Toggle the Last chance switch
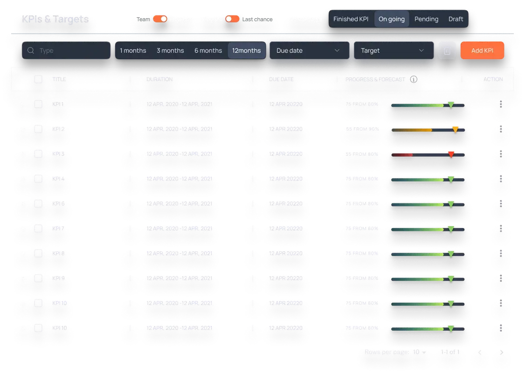The width and height of the screenshot is (525, 382). [x=232, y=19]
